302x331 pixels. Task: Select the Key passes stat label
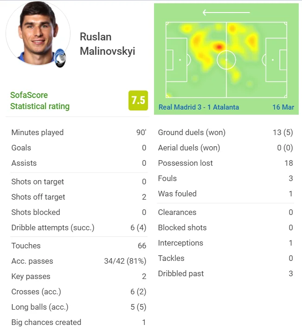click(31, 276)
